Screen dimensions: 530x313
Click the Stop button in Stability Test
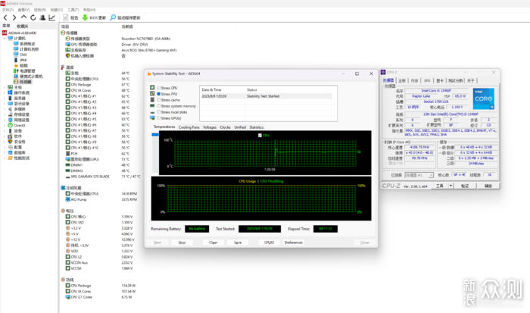click(x=182, y=243)
